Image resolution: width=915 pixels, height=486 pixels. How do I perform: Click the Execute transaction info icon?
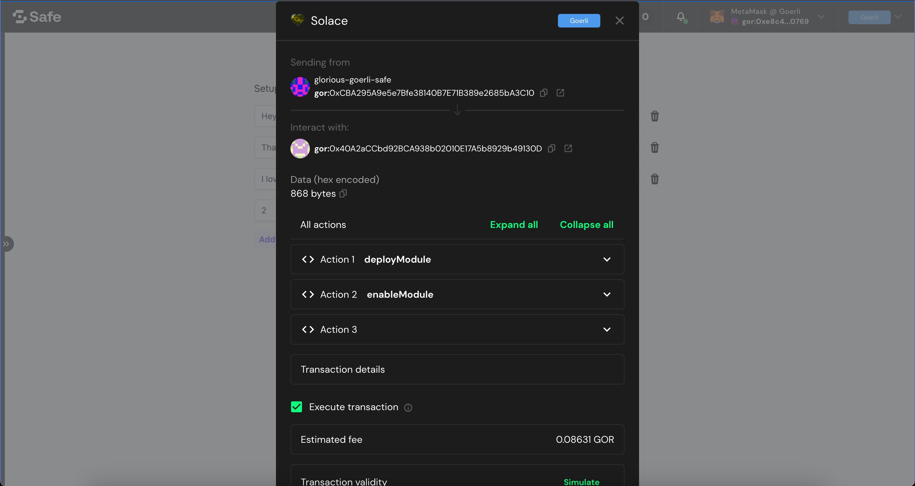tap(408, 408)
